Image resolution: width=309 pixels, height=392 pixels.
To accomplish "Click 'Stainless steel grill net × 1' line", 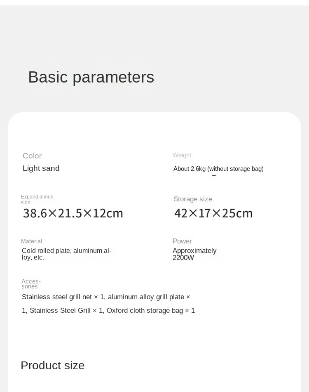I will coord(63,297).
